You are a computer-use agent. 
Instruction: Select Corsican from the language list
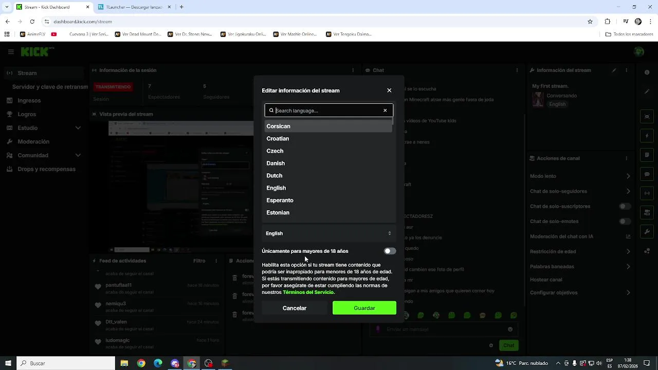pyautogui.click(x=328, y=126)
